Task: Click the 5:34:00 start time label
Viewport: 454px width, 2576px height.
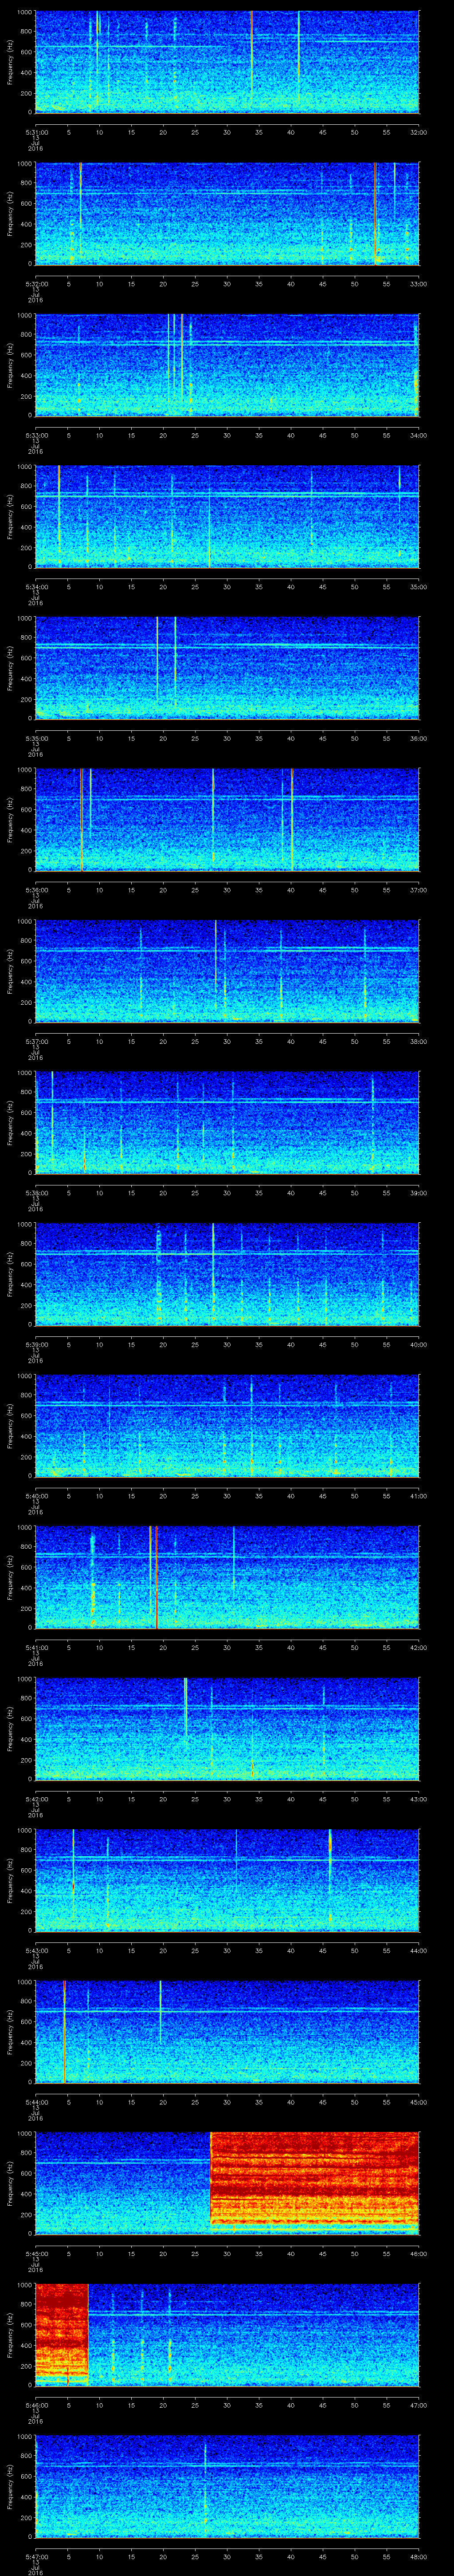Action: pos(36,586)
